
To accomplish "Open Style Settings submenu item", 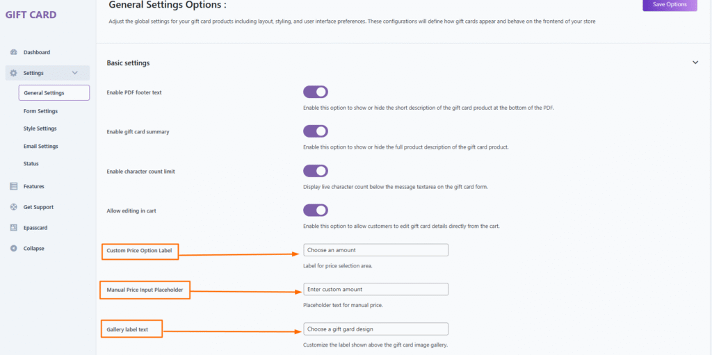I will 40,129.
